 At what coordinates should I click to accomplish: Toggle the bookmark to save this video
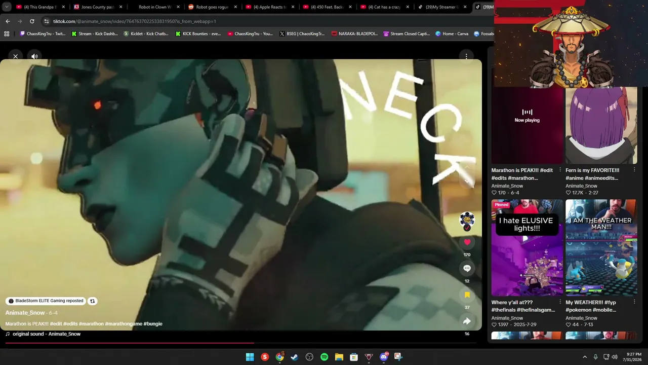[x=467, y=295]
